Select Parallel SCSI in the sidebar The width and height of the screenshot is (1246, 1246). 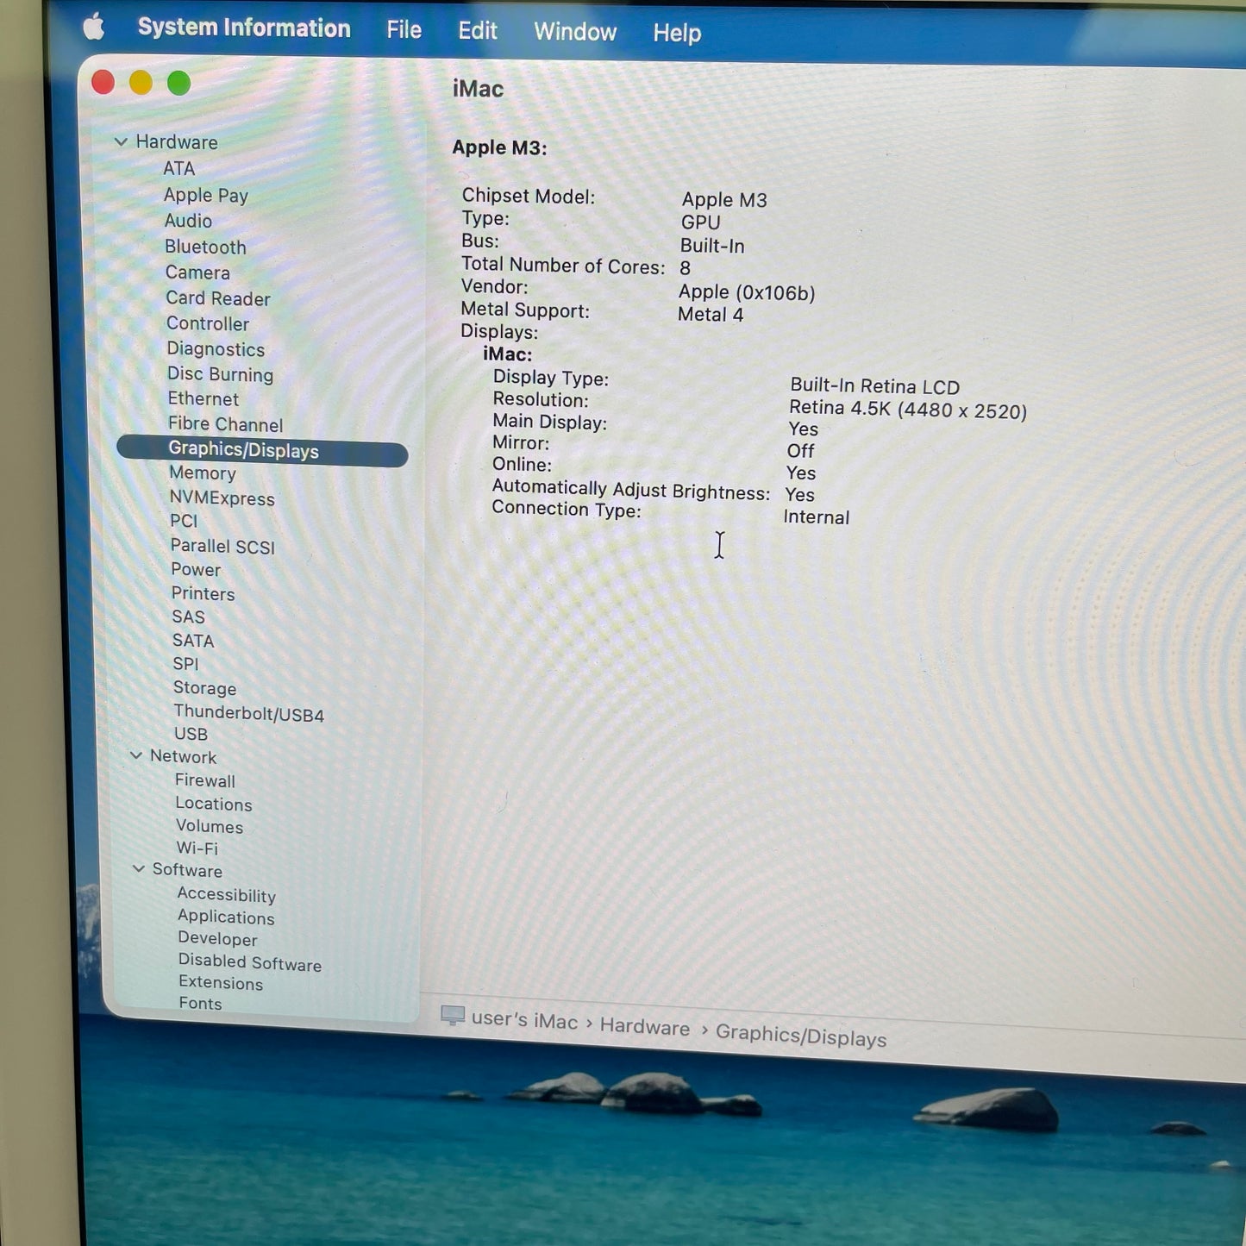[x=222, y=546]
